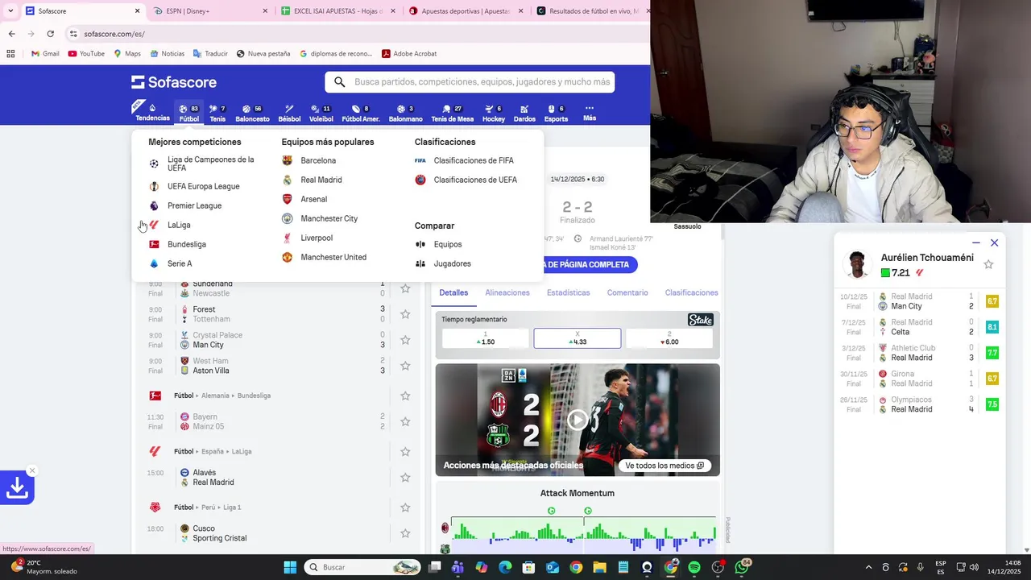Minimize the Tchouaméni player popup

click(x=975, y=242)
